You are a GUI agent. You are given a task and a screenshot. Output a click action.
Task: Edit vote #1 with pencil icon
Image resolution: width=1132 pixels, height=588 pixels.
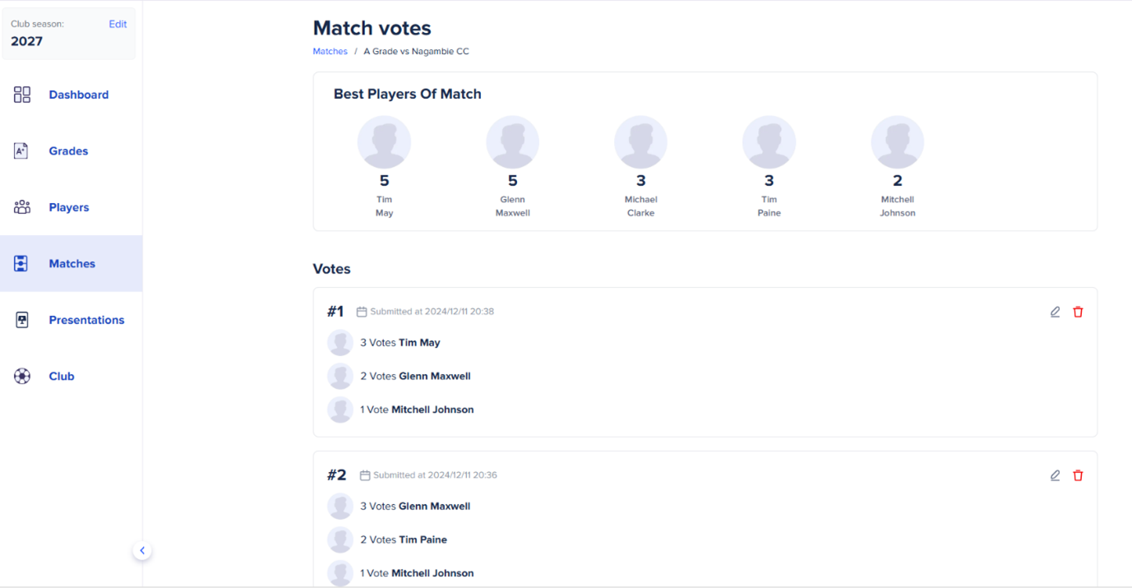tap(1055, 312)
